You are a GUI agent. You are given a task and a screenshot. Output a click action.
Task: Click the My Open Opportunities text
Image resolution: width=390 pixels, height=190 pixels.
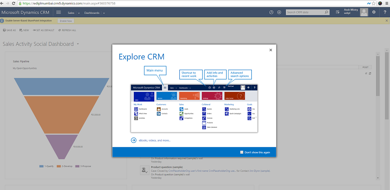(x=25, y=68)
